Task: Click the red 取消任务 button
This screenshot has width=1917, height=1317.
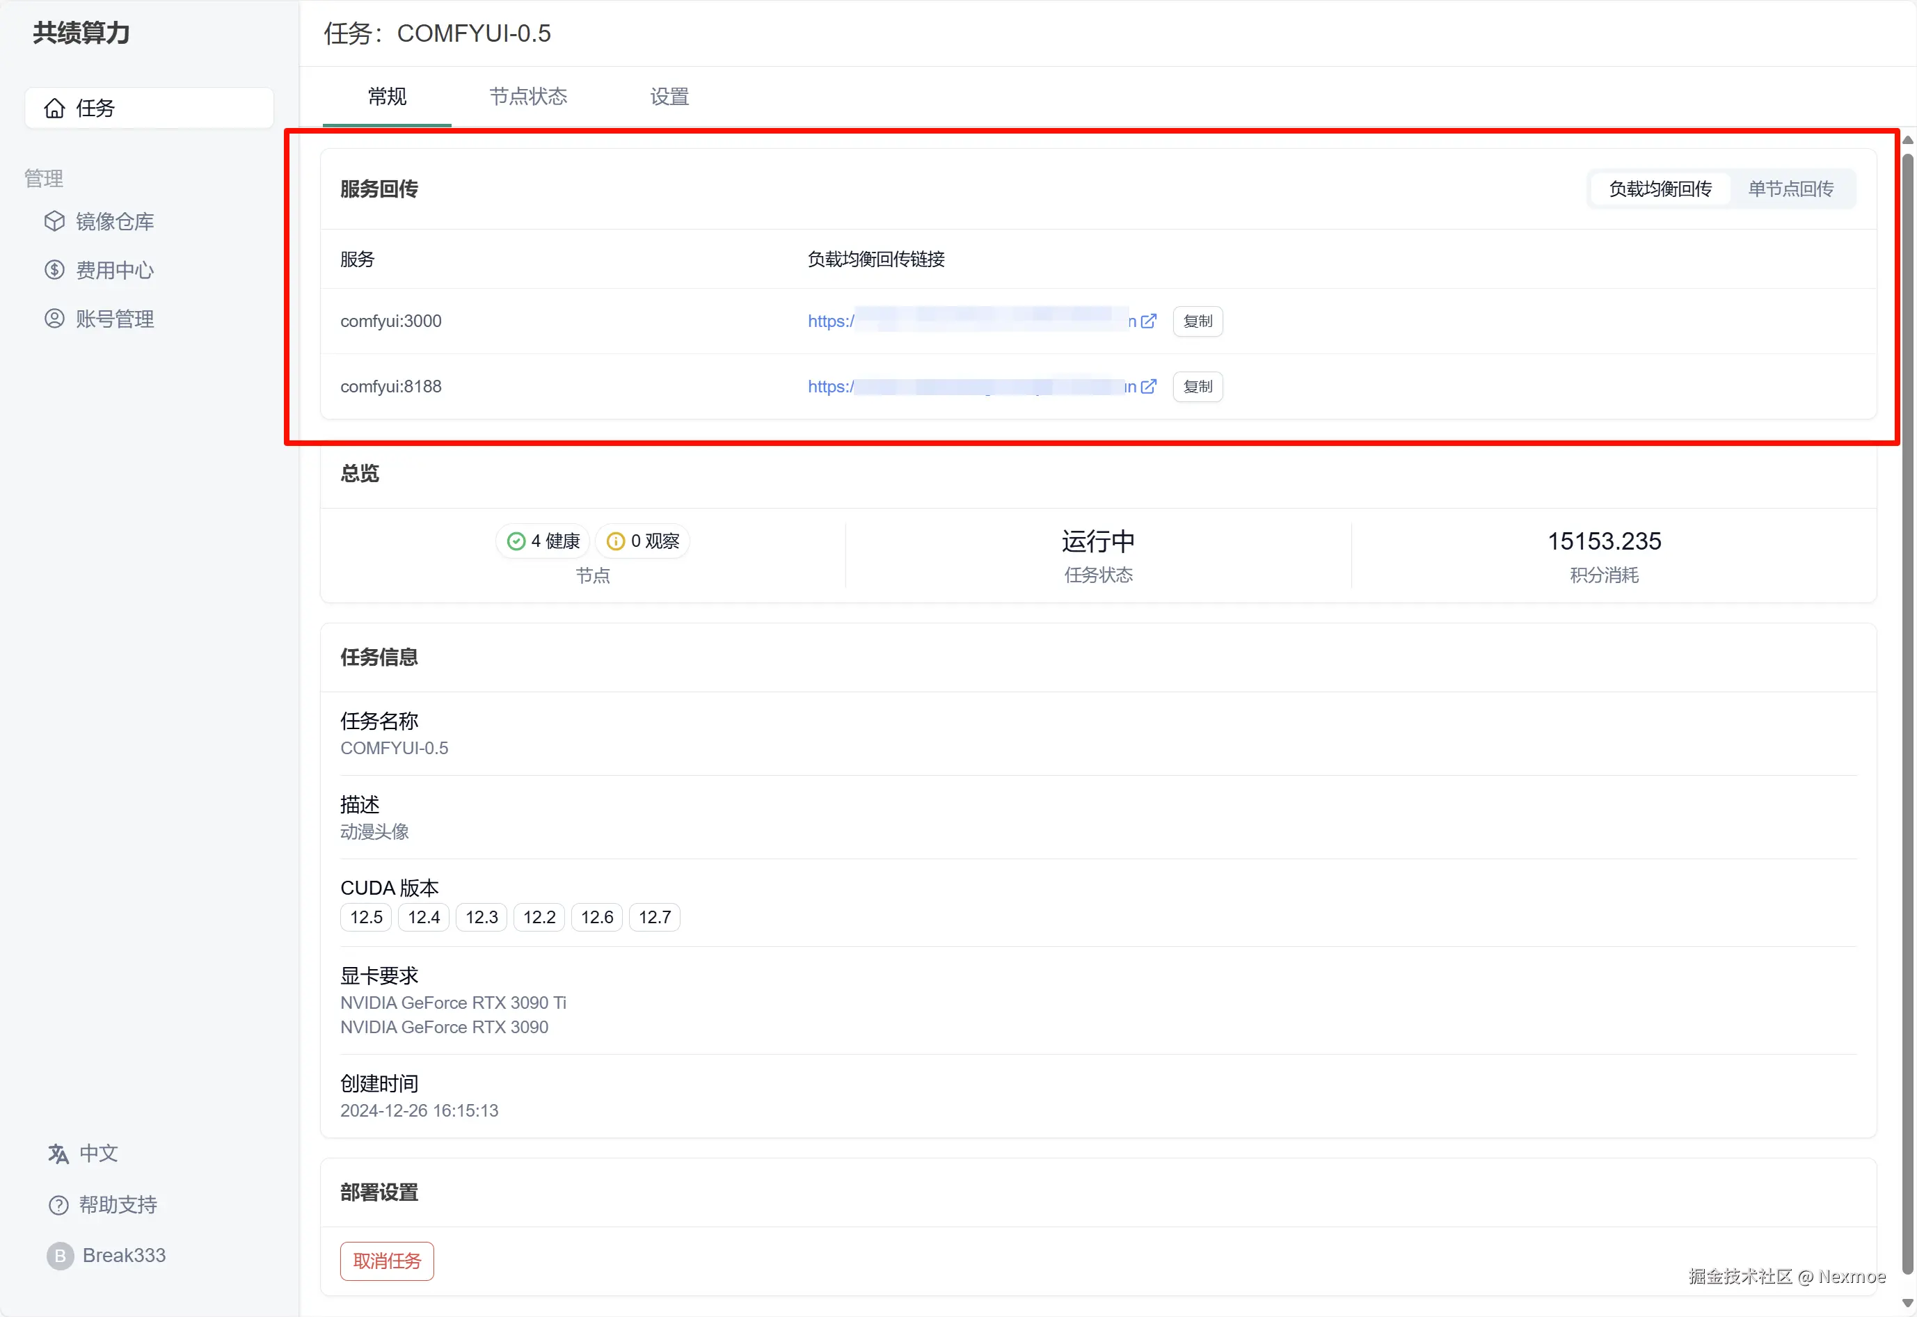Action: 386,1261
